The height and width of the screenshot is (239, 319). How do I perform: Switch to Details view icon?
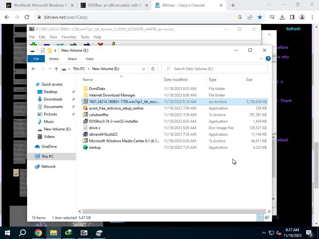pos(260,218)
